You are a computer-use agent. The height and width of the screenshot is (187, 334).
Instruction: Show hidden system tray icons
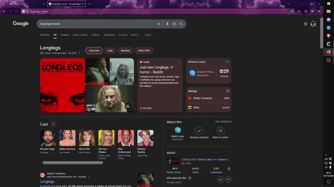[326, 155]
